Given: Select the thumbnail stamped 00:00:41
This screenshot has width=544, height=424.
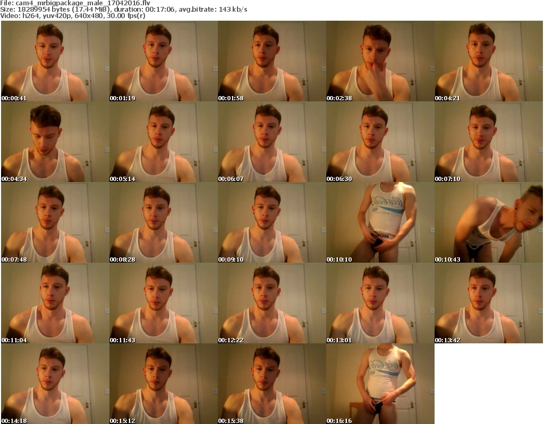Looking at the screenshot, I should [55, 61].
